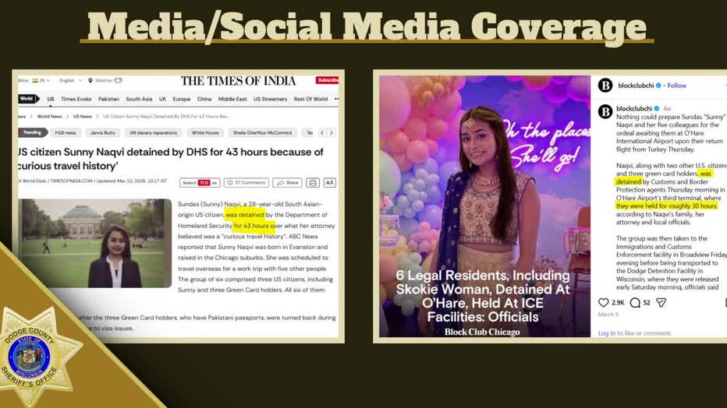
Task: Click the print icon in the article toolbar
Action: [x=313, y=183]
